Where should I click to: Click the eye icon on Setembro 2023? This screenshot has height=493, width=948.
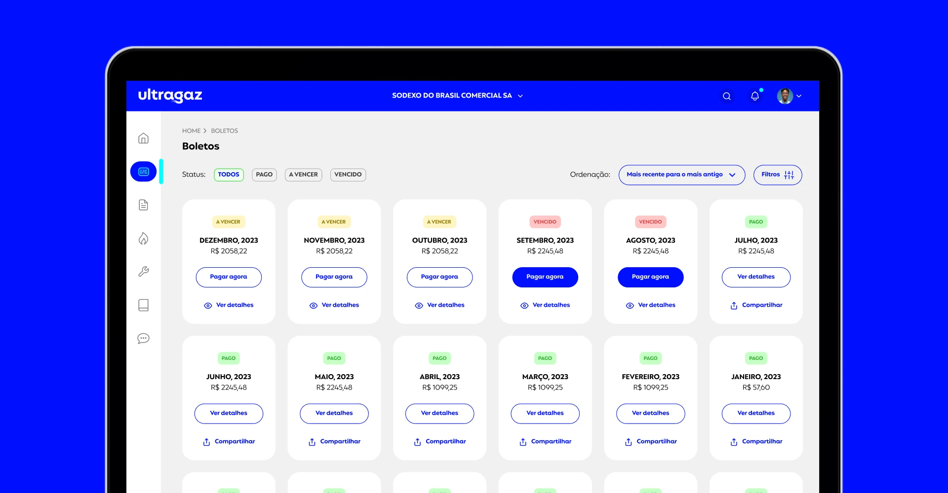(524, 306)
